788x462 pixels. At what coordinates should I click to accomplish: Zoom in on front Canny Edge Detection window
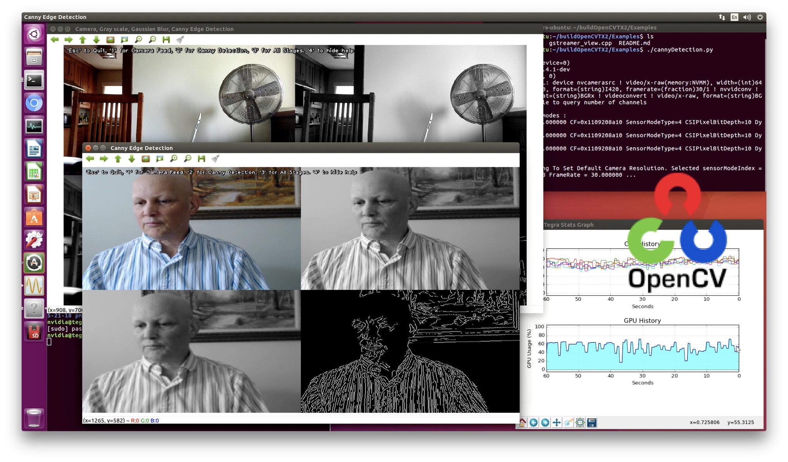tap(174, 159)
